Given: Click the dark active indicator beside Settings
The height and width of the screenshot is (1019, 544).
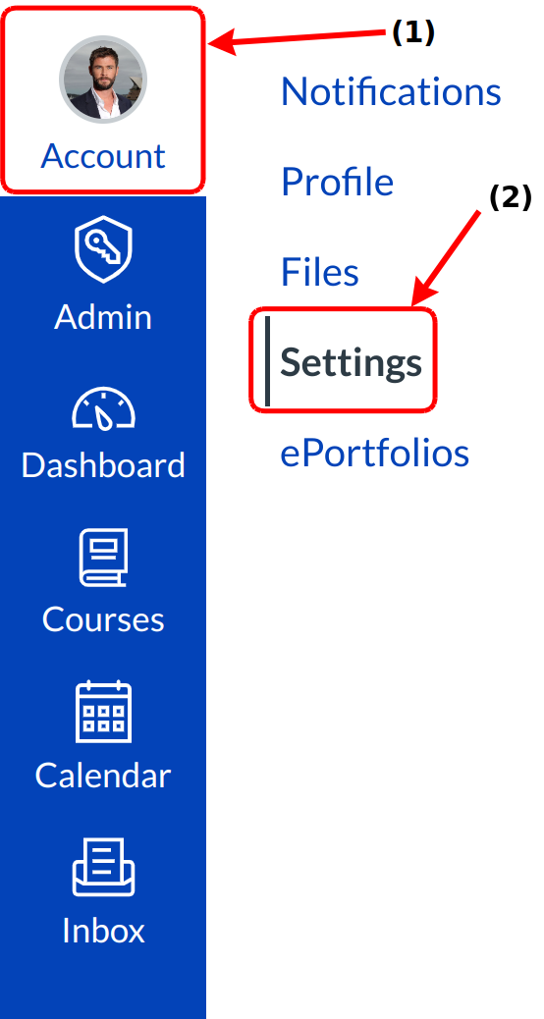Looking at the screenshot, I should point(267,360).
